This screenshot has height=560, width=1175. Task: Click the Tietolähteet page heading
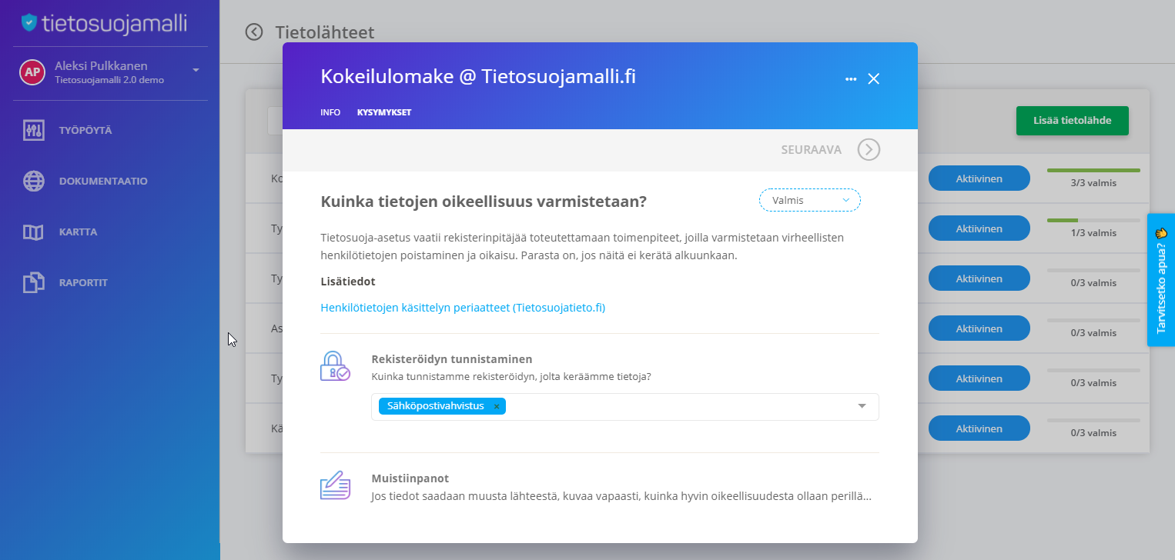pyautogui.click(x=325, y=32)
